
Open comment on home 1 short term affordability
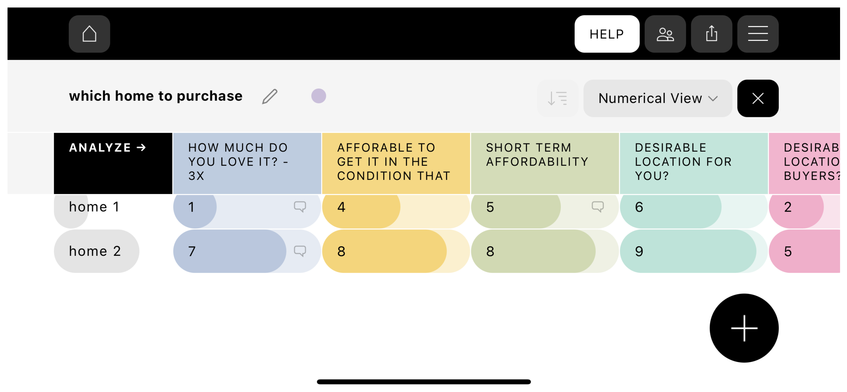coord(597,207)
